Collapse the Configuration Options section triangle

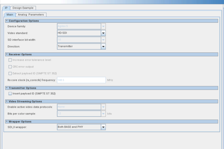pyautogui.click(x=7, y=21)
